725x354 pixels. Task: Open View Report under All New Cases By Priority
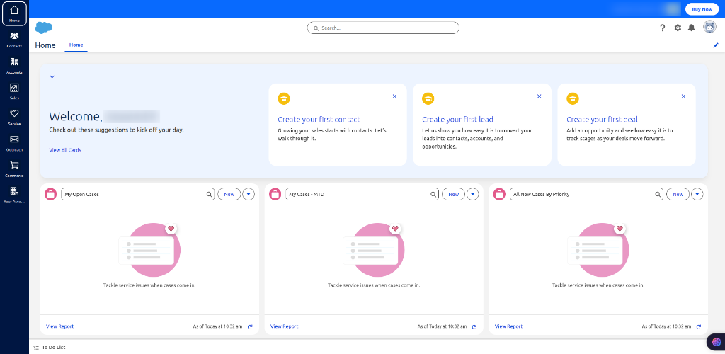click(508, 326)
